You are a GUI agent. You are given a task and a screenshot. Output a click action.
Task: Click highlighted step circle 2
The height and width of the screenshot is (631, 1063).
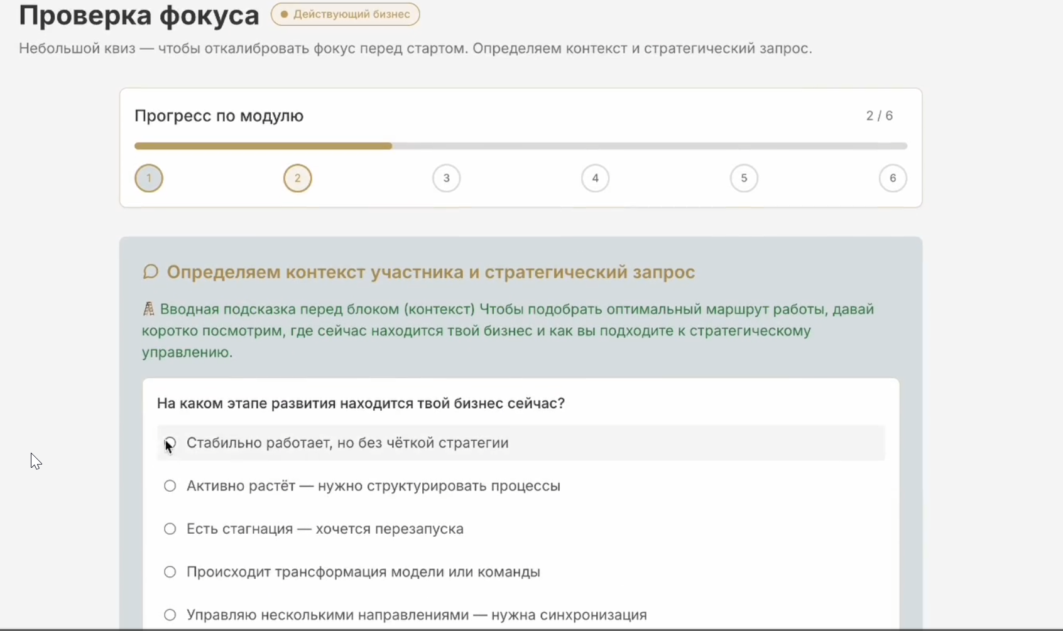point(297,178)
